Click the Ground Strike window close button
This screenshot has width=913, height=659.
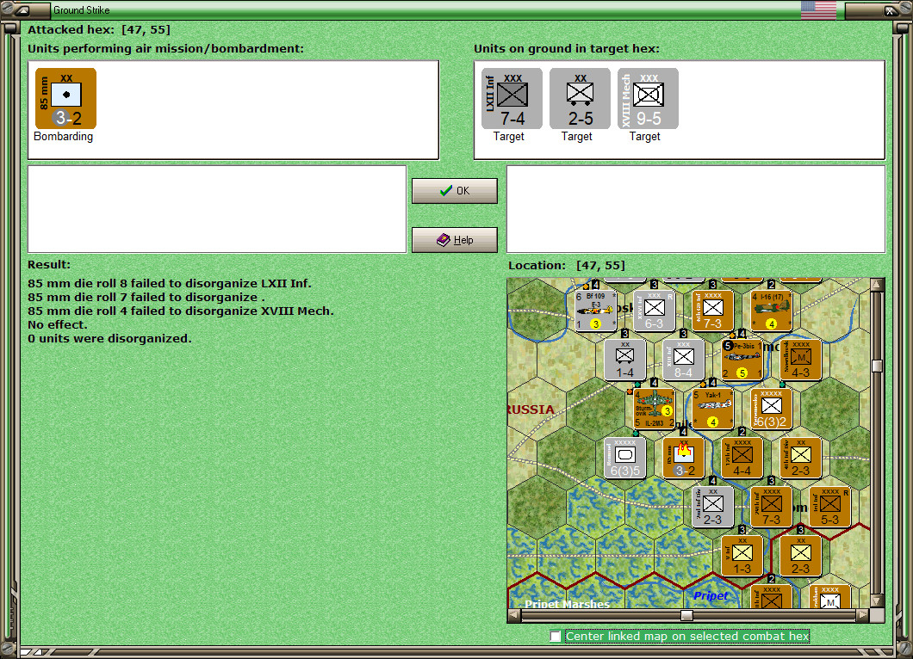[891, 9]
